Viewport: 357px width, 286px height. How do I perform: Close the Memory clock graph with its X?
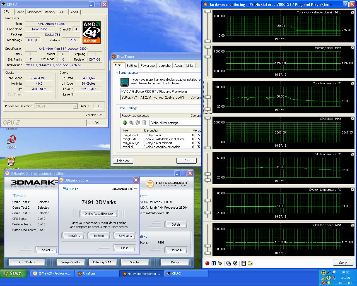pyautogui.click(x=352, y=48)
